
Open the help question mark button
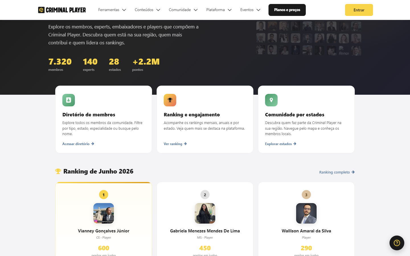pyautogui.click(x=397, y=243)
